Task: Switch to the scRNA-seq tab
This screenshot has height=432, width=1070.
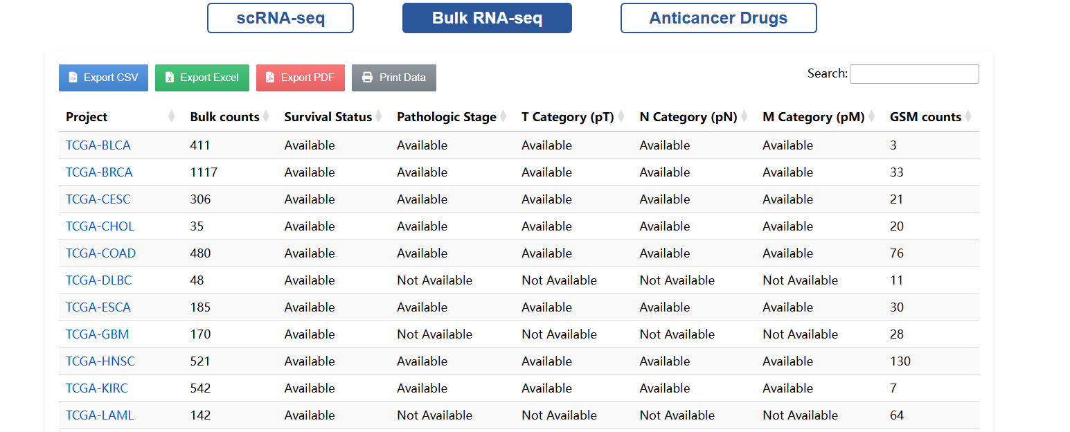Action: coord(280,18)
